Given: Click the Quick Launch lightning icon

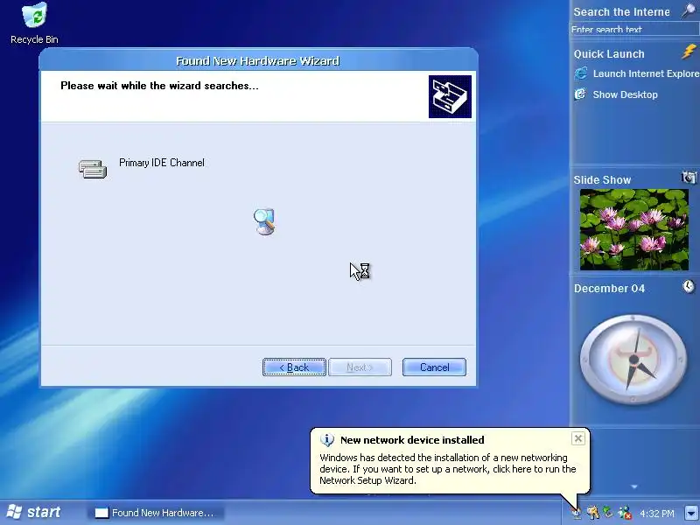Looking at the screenshot, I should coord(689,52).
